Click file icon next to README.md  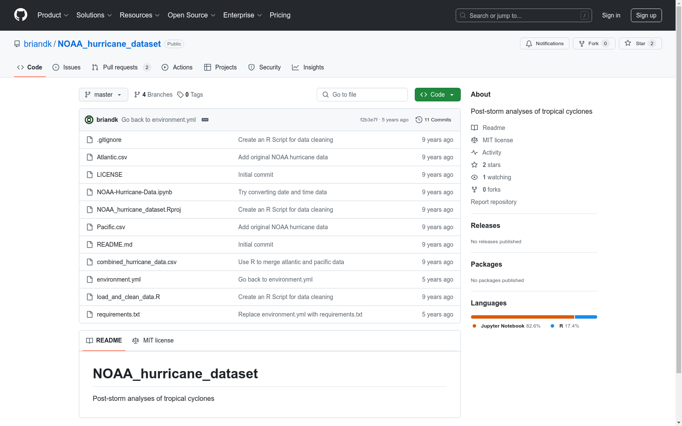click(90, 245)
